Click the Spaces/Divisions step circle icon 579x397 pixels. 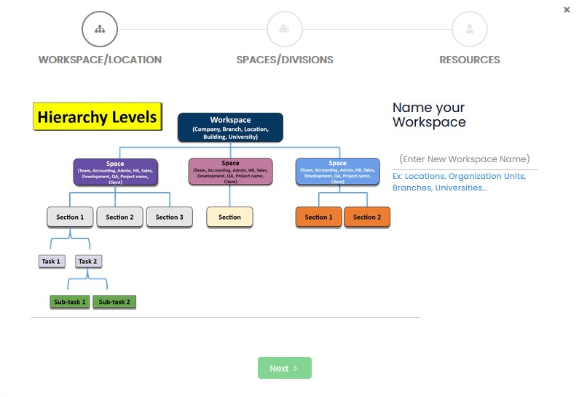click(x=284, y=29)
